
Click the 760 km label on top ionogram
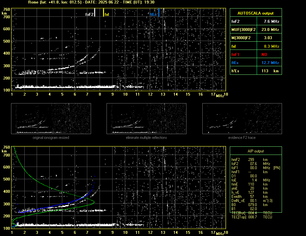6,9
